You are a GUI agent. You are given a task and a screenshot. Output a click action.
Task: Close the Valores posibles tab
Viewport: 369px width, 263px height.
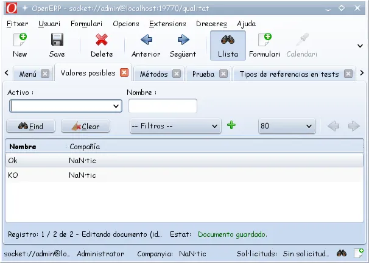pos(124,72)
